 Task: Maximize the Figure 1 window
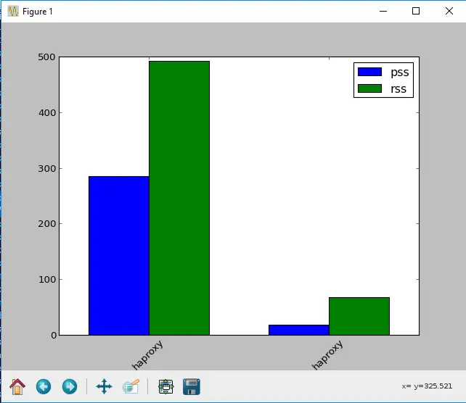416,12
